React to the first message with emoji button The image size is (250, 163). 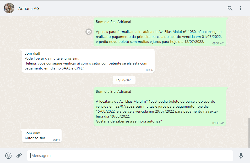point(89,32)
